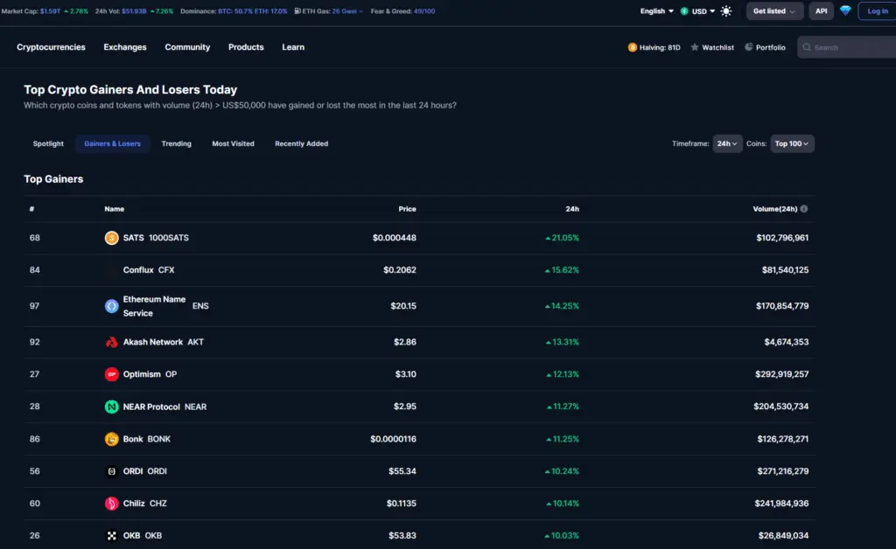Click the 24h Vol $51.93B value
The image size is (896, 549).
pyautogui.click(x=134, y=10)
